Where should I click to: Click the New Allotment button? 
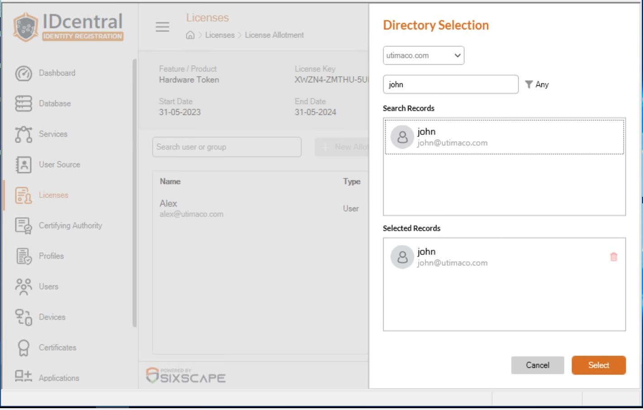pos(342,147)
